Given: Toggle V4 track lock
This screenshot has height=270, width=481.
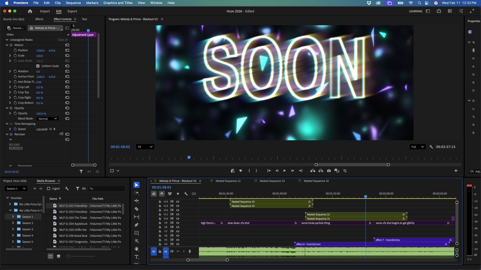Looking at the screenshot, I should coord(160,244).
